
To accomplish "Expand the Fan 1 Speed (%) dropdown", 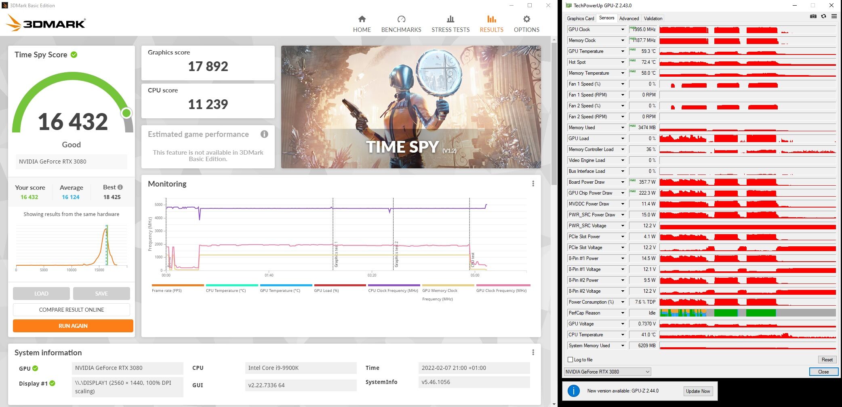I will pos(623,84).
